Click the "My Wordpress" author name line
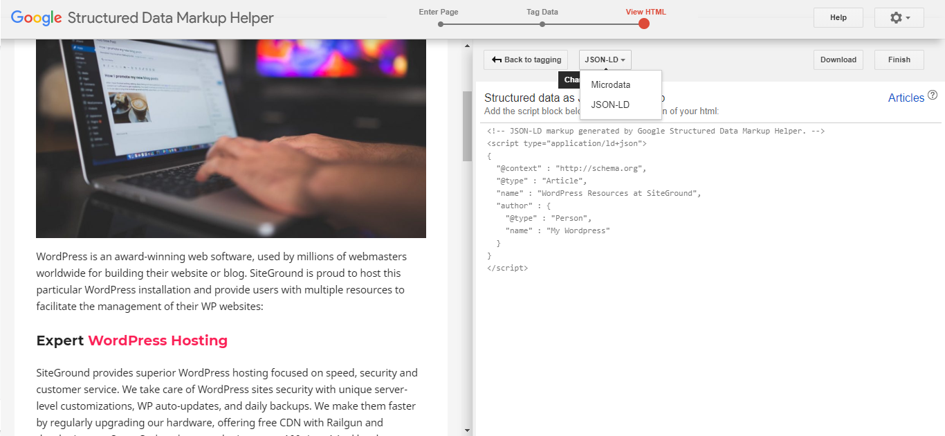The height and width of the screenshot is (436, 945). click(558, 230)
